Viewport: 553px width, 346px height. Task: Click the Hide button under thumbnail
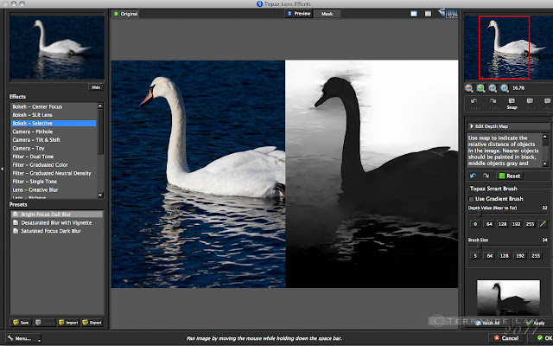click(96, 87)
